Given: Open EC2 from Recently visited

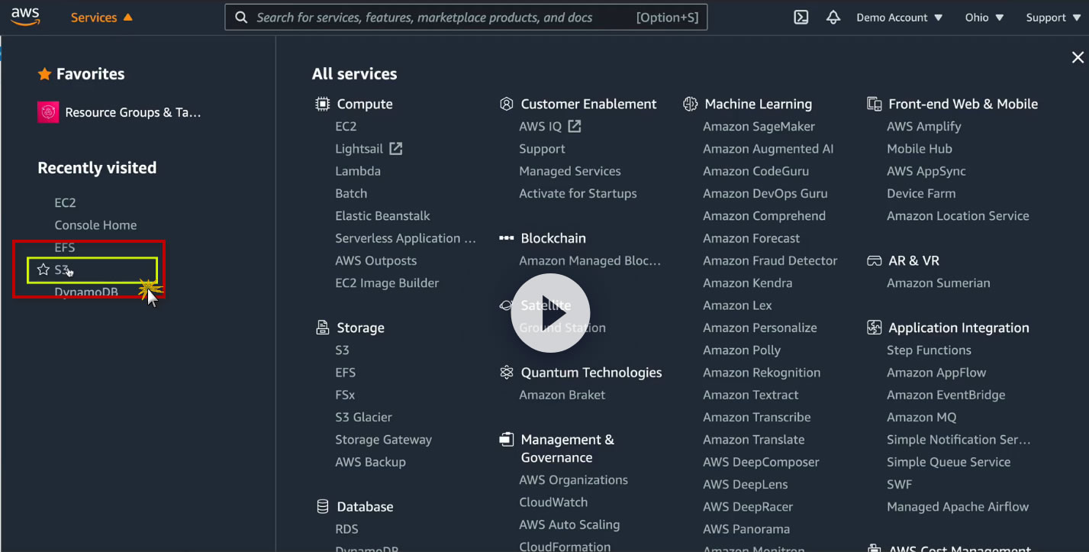Looking at the screenshot, I should pos(66,202).
